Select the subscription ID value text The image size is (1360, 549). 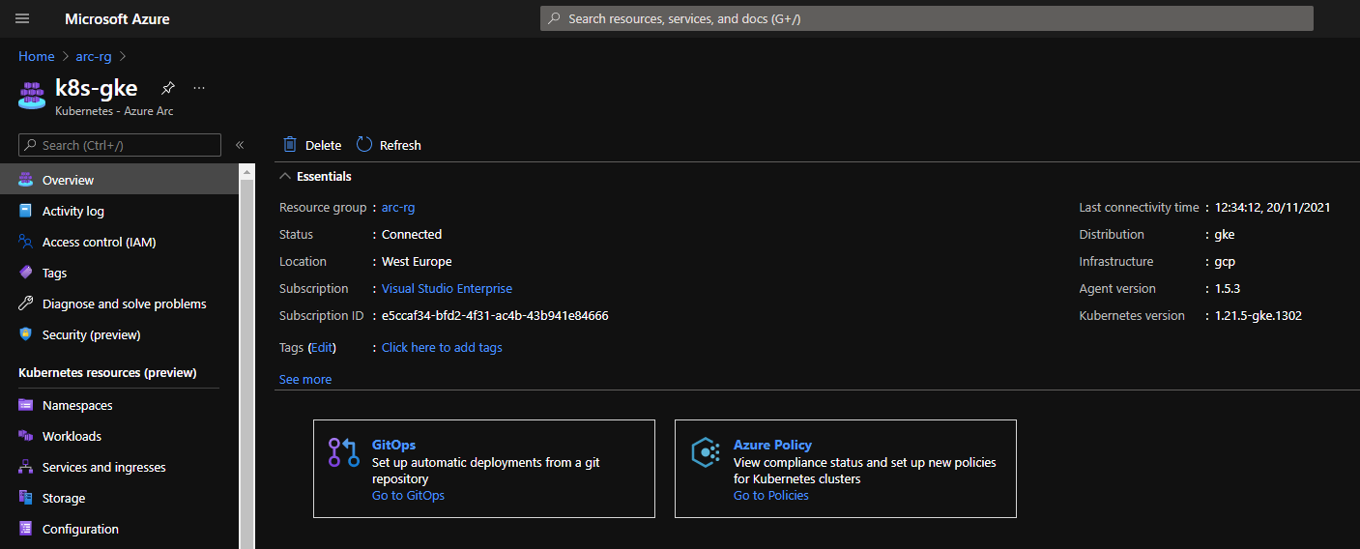click(495, 315)
